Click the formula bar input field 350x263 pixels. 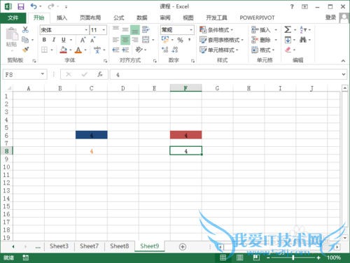[x=225, y=74]
